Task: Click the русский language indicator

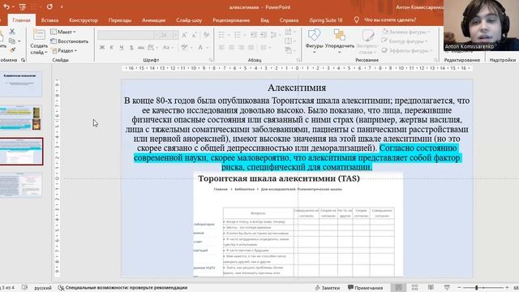Action: 43,288
